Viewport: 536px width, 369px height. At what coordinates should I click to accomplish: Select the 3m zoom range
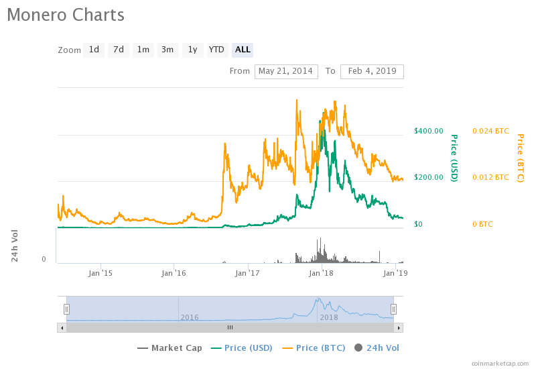point(168,50)
